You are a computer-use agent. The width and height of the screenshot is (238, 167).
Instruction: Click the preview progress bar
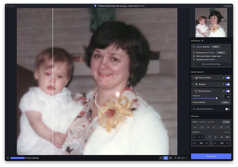pyautogui.click(x=18, y=158)
